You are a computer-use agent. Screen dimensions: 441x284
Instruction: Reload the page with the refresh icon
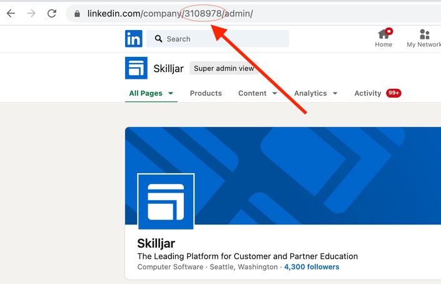(52, 13)
